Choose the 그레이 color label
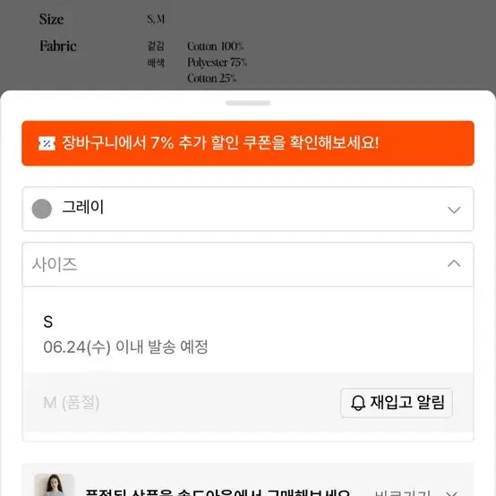The image size is (496, 496). click(83, 208)
